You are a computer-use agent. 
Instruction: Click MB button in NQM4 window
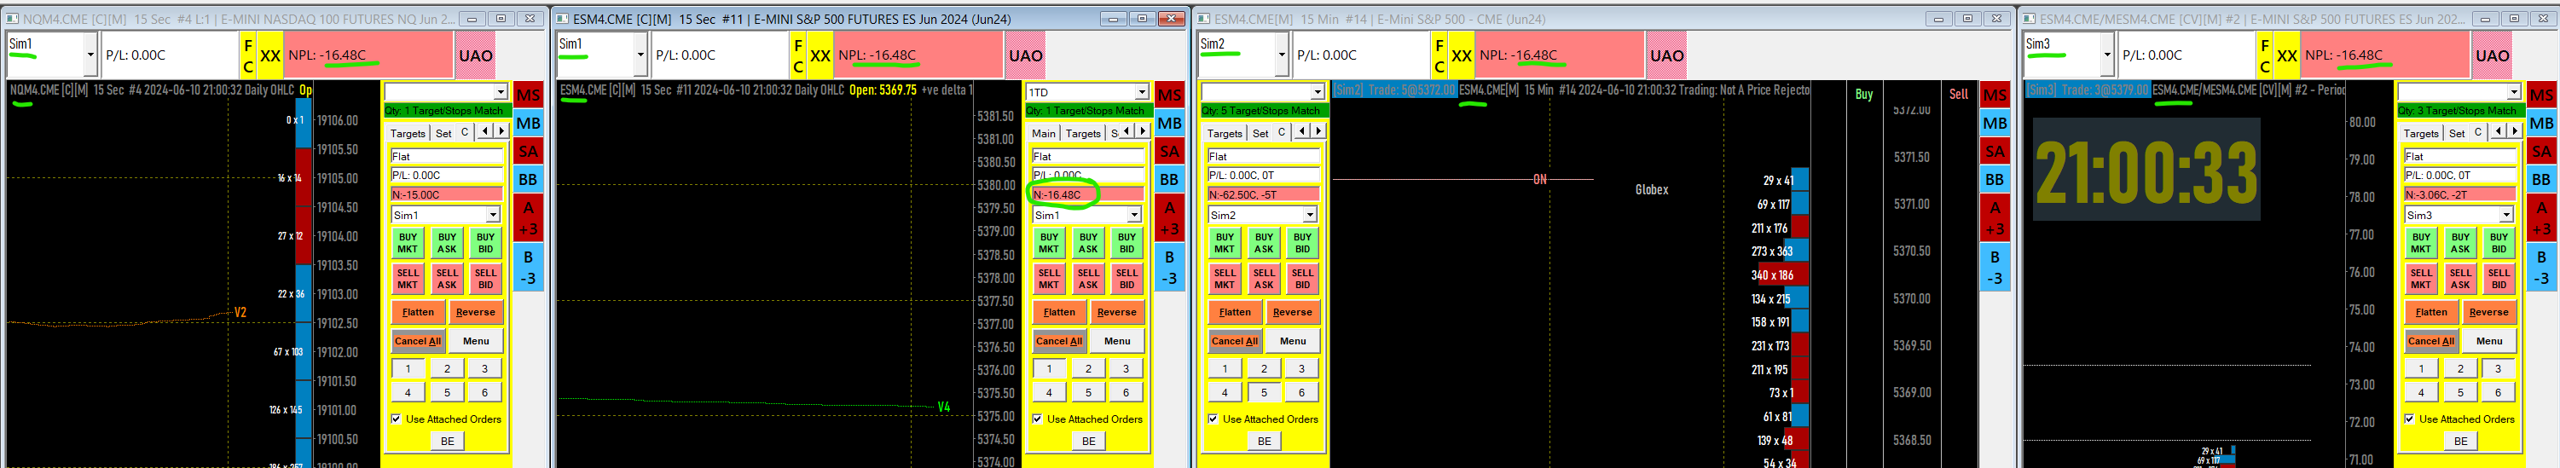tap(528, 124)
